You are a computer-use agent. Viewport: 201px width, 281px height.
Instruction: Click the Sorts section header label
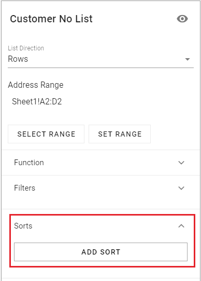(23, 226)
